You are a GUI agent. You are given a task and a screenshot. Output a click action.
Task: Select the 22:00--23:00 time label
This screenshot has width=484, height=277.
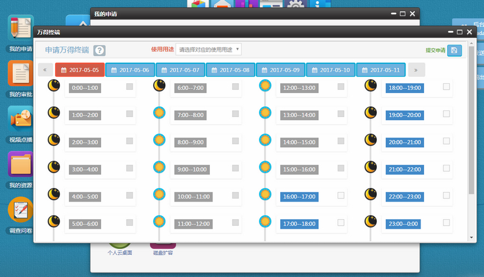point(405,197)
